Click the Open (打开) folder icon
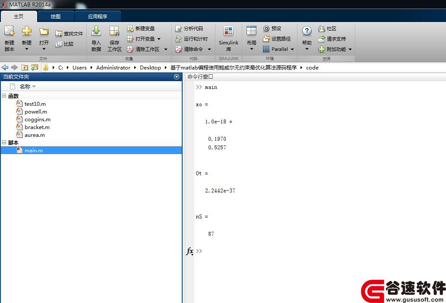The image size is (446, 303). [44, 31]
